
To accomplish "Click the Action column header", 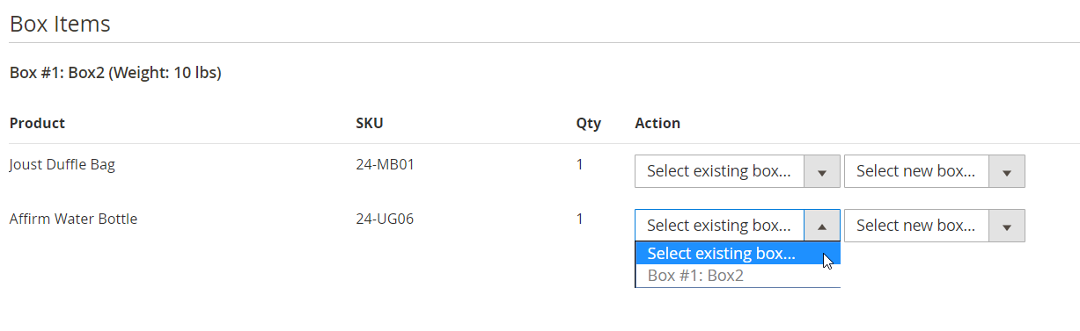I will pos(658,123).
